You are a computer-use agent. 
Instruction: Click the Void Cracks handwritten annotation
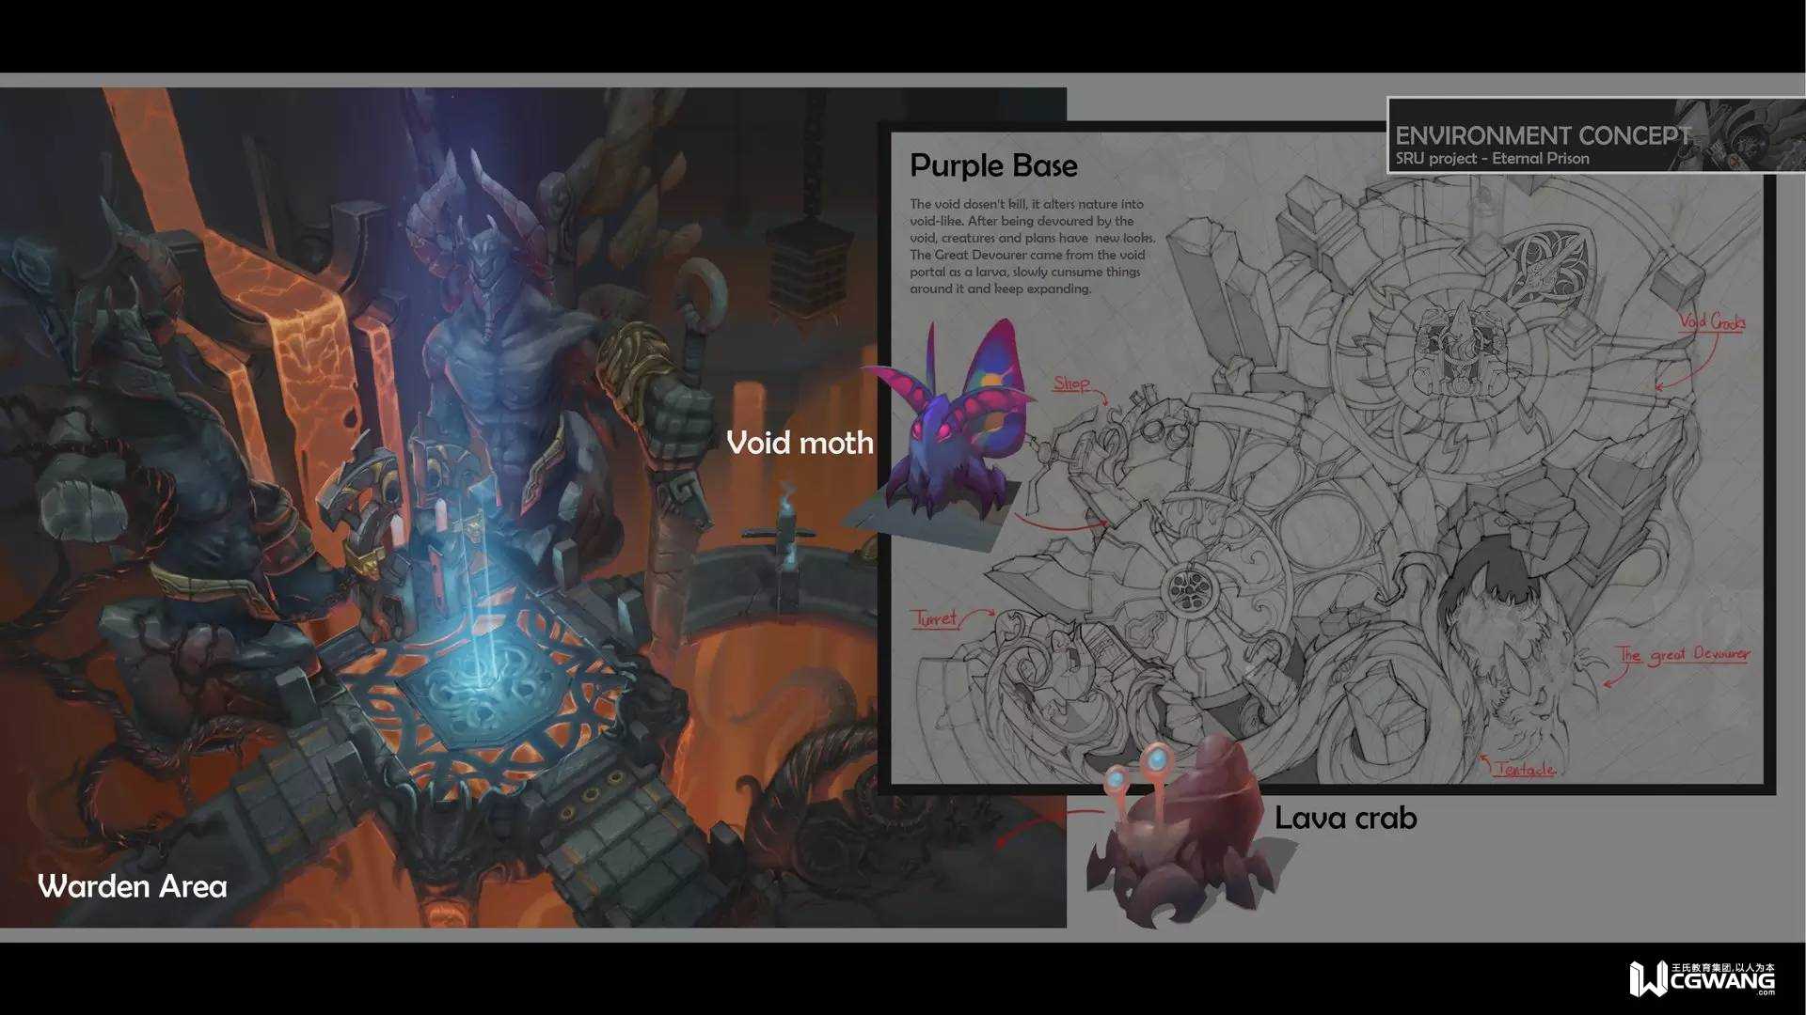[x=1712, y=322]
